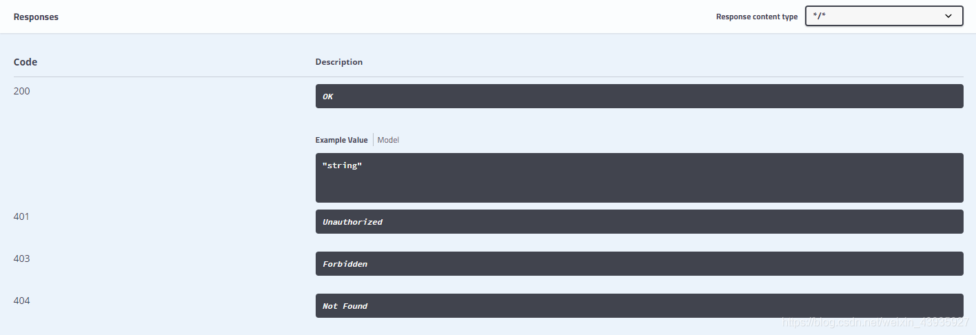Click the chevron arrow in content type box
Screen dimensions: 976x335
click(x=948, y=16)
